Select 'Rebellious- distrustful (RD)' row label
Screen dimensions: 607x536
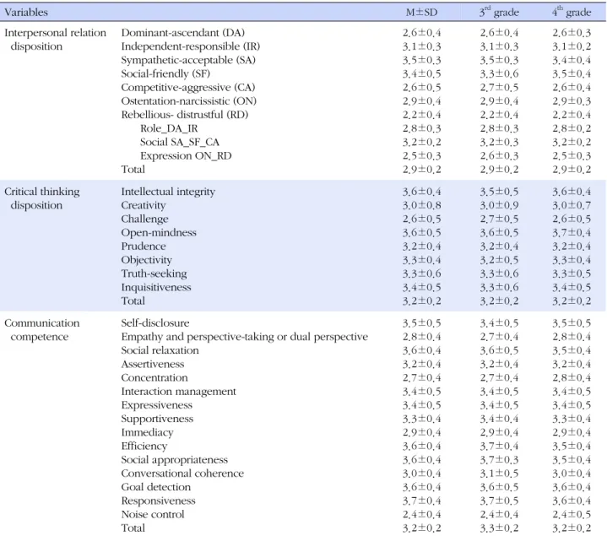(x=184, y=115)
